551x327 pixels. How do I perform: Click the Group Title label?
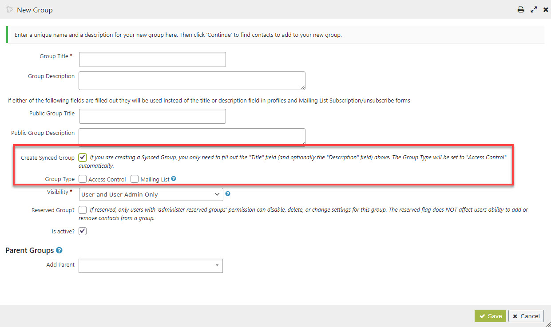tap(56, 56)
